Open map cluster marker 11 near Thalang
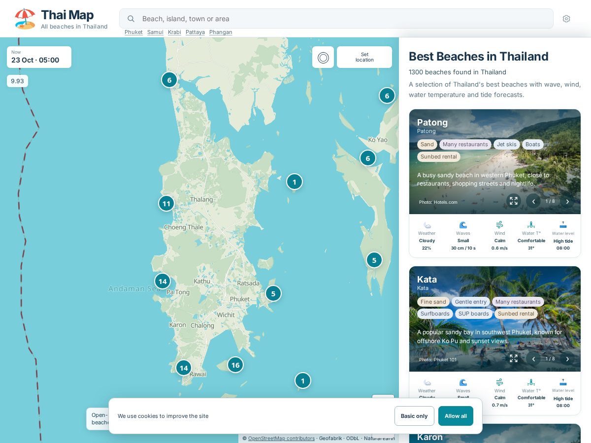Image resolution: width=591 pixels, height=443 pixels. pos(166,203)
